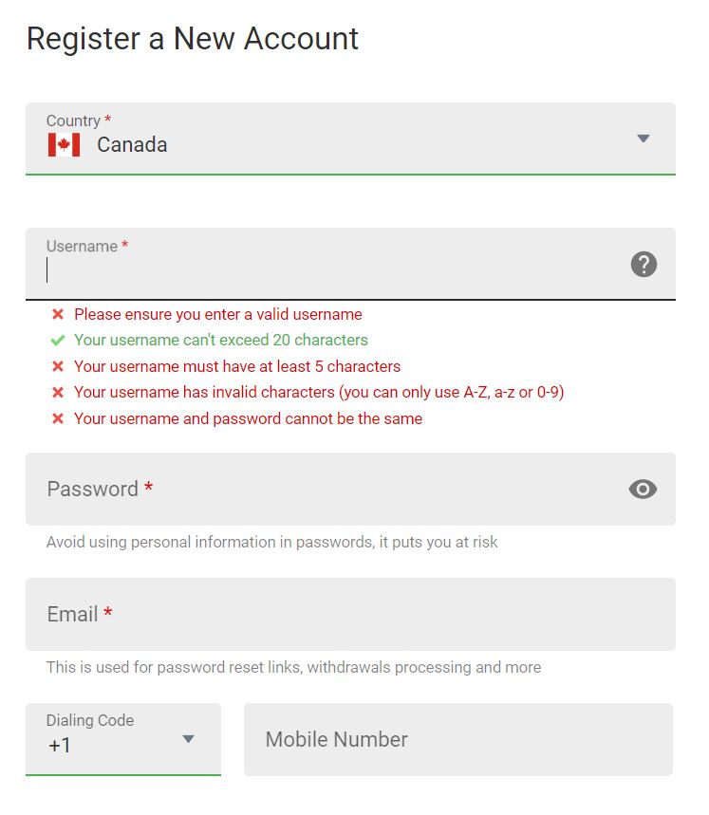Focus the Username input field
Image resolution: width=709 pixels, height=815 pixels.
click(x=351, y=264)
